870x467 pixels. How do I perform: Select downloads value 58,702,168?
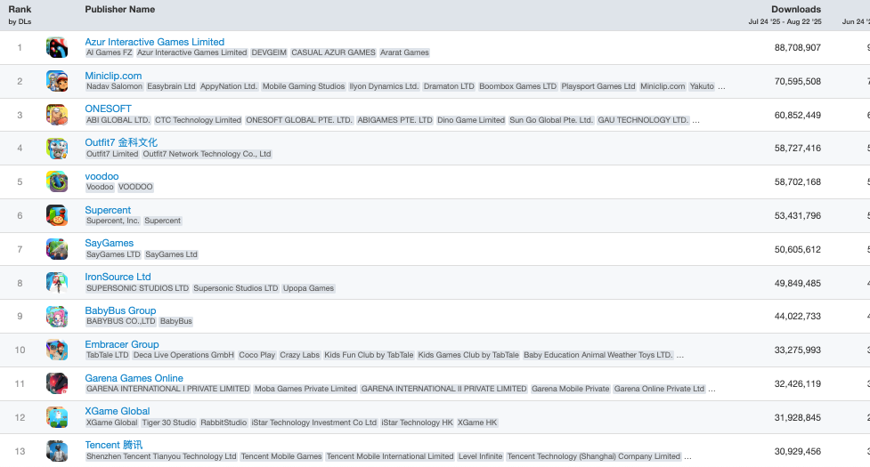point(798,181)
